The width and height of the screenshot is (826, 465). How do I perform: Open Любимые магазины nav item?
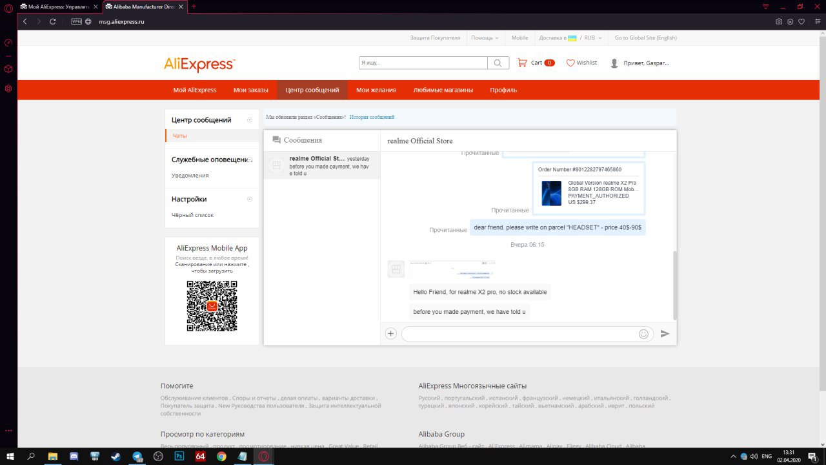(x=443, y=90)
